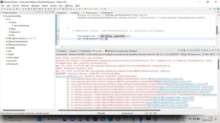Viewport: 220px width, 123px height.
Task: Toggle Word Wrap in Console toolbar
Action: coord(193,50)
